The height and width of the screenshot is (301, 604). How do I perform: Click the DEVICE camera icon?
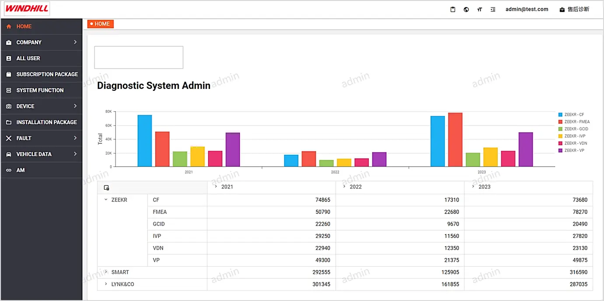[x=9, y=106]
